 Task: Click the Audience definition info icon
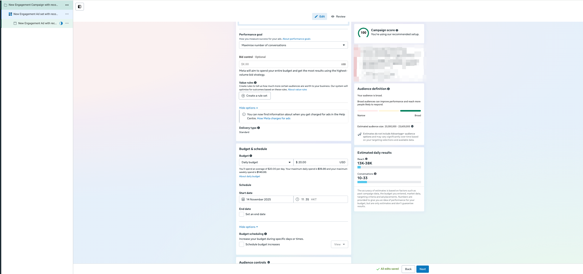pos(388,89)
